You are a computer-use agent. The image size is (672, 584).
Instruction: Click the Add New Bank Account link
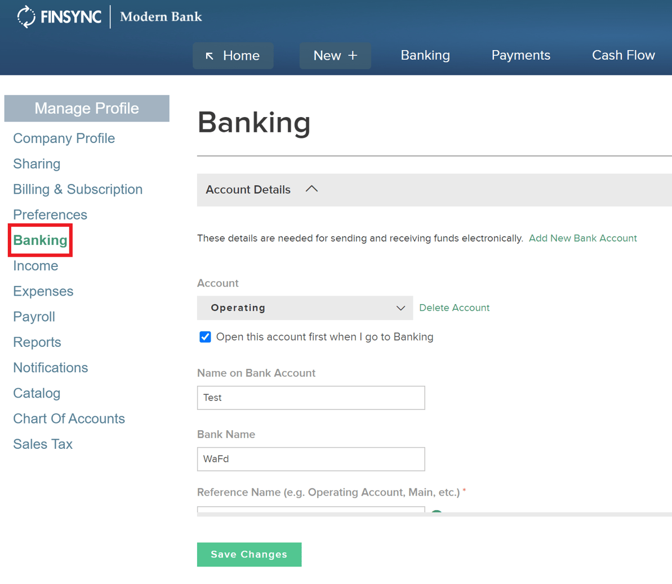(x=582, y=238)
